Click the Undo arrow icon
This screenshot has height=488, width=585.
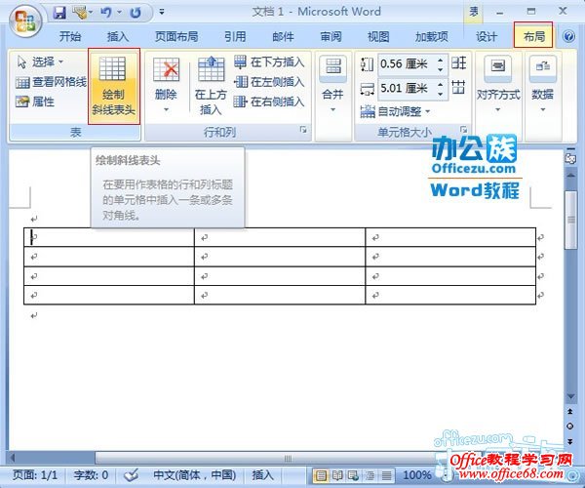point(105,13)
